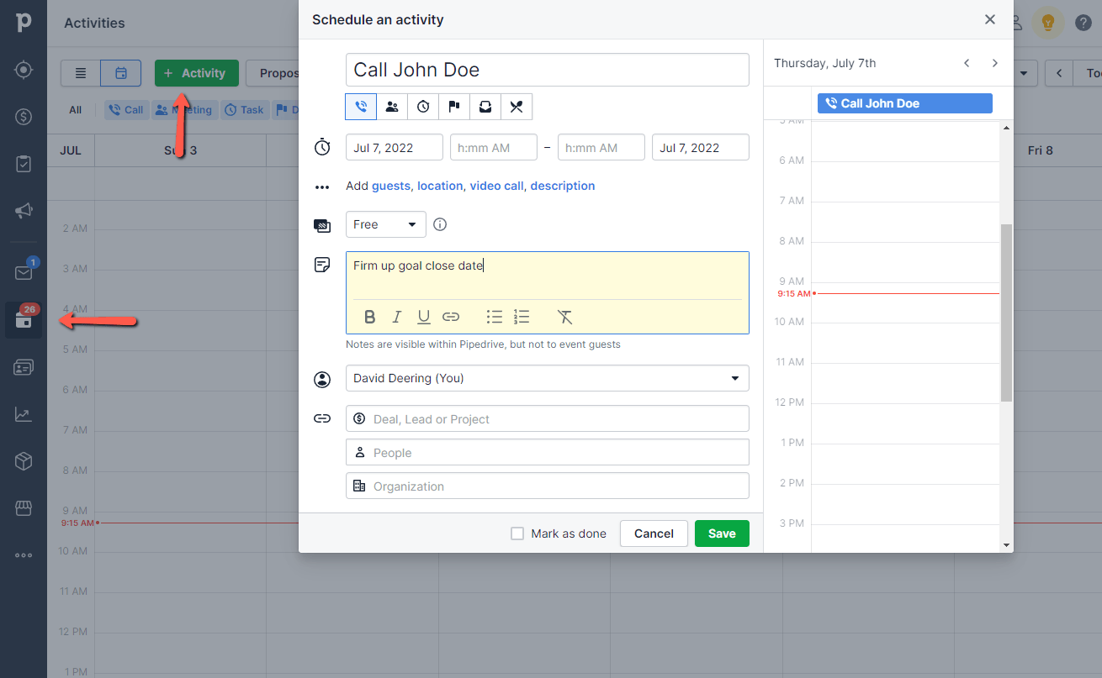Tick the Mark as done checkbox
1102x678 pixels.
click(x=517, y=533)
